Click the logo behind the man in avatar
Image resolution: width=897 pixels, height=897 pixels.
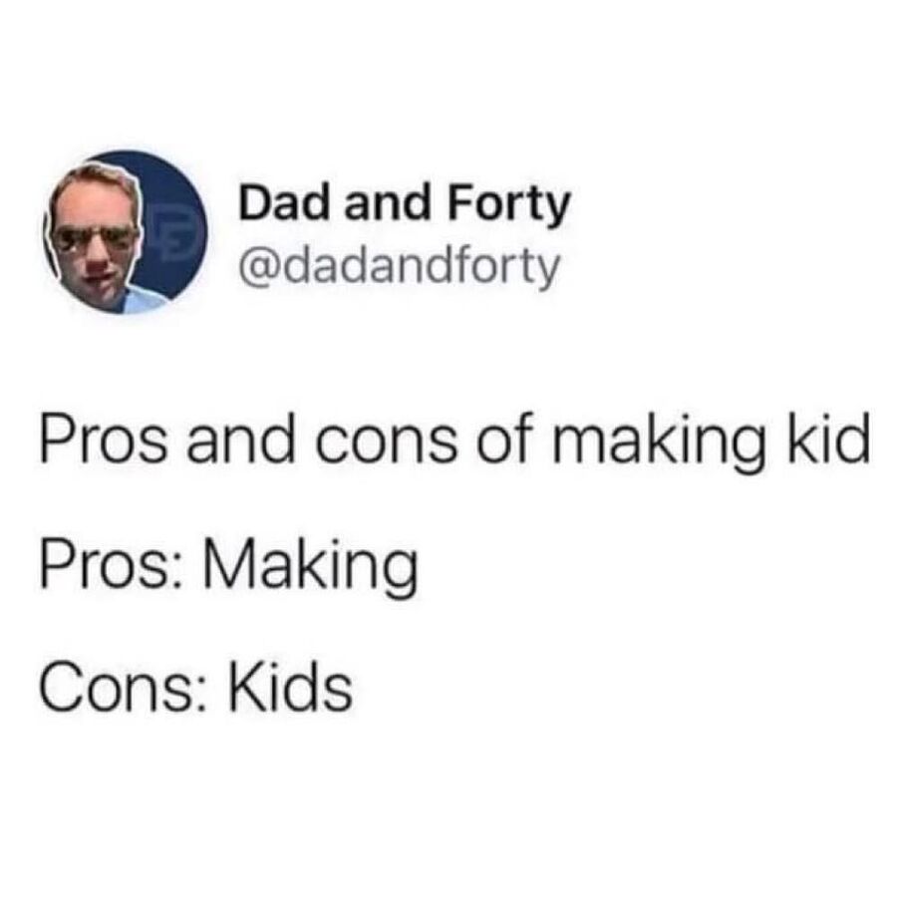coord(172,233)
